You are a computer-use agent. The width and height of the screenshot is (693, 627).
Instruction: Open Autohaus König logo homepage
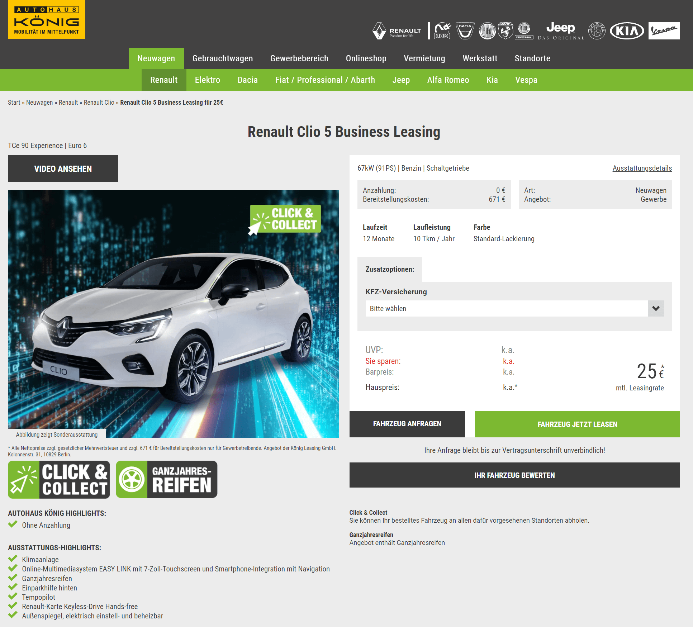[47, 19]
